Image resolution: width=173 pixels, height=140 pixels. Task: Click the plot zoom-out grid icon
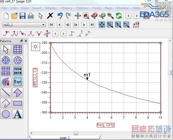click(x=126, y=25)
